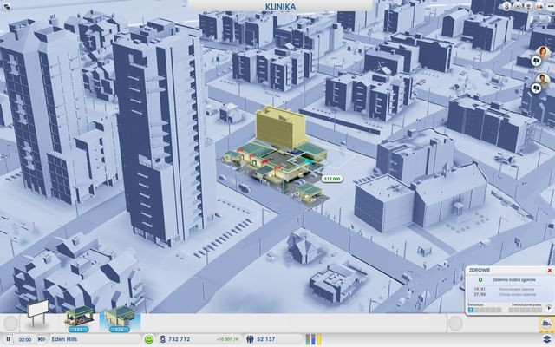
Task: Click the grey patient rooms status bar
Action: (525, 310)
